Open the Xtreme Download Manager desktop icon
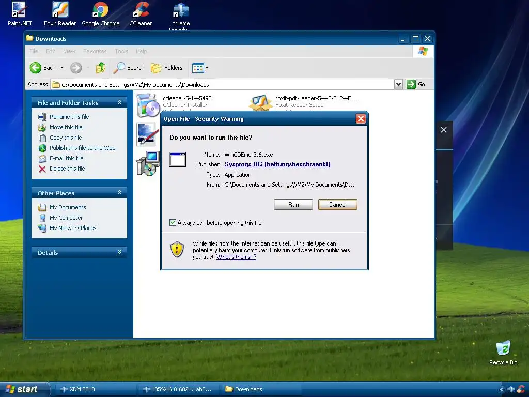529x397 pixels. pyautogui.click(x=180, y=15)
